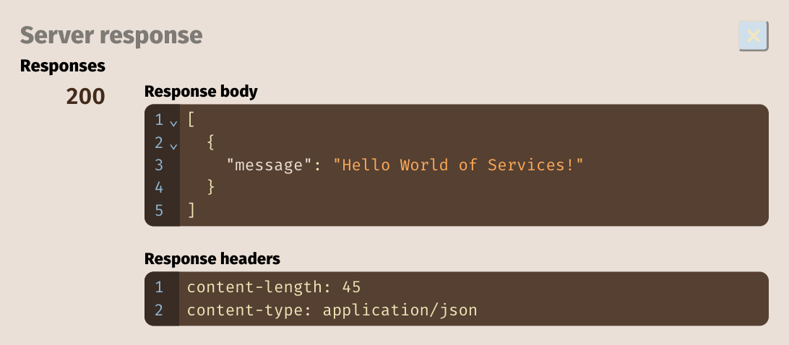Collapse the object fold chevron on line 2
The width and height of the screenshot is (789, 345).
(173, 146)
